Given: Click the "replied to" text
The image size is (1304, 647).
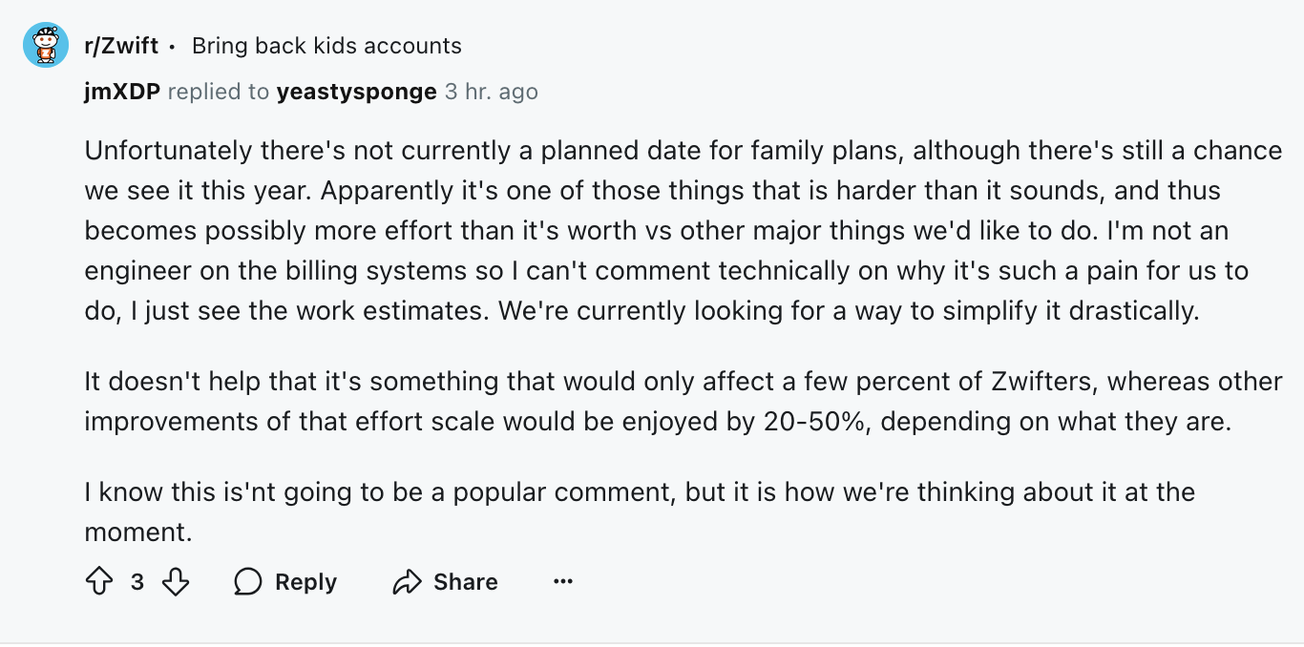Looking at the screenshot, I should 219,92.
